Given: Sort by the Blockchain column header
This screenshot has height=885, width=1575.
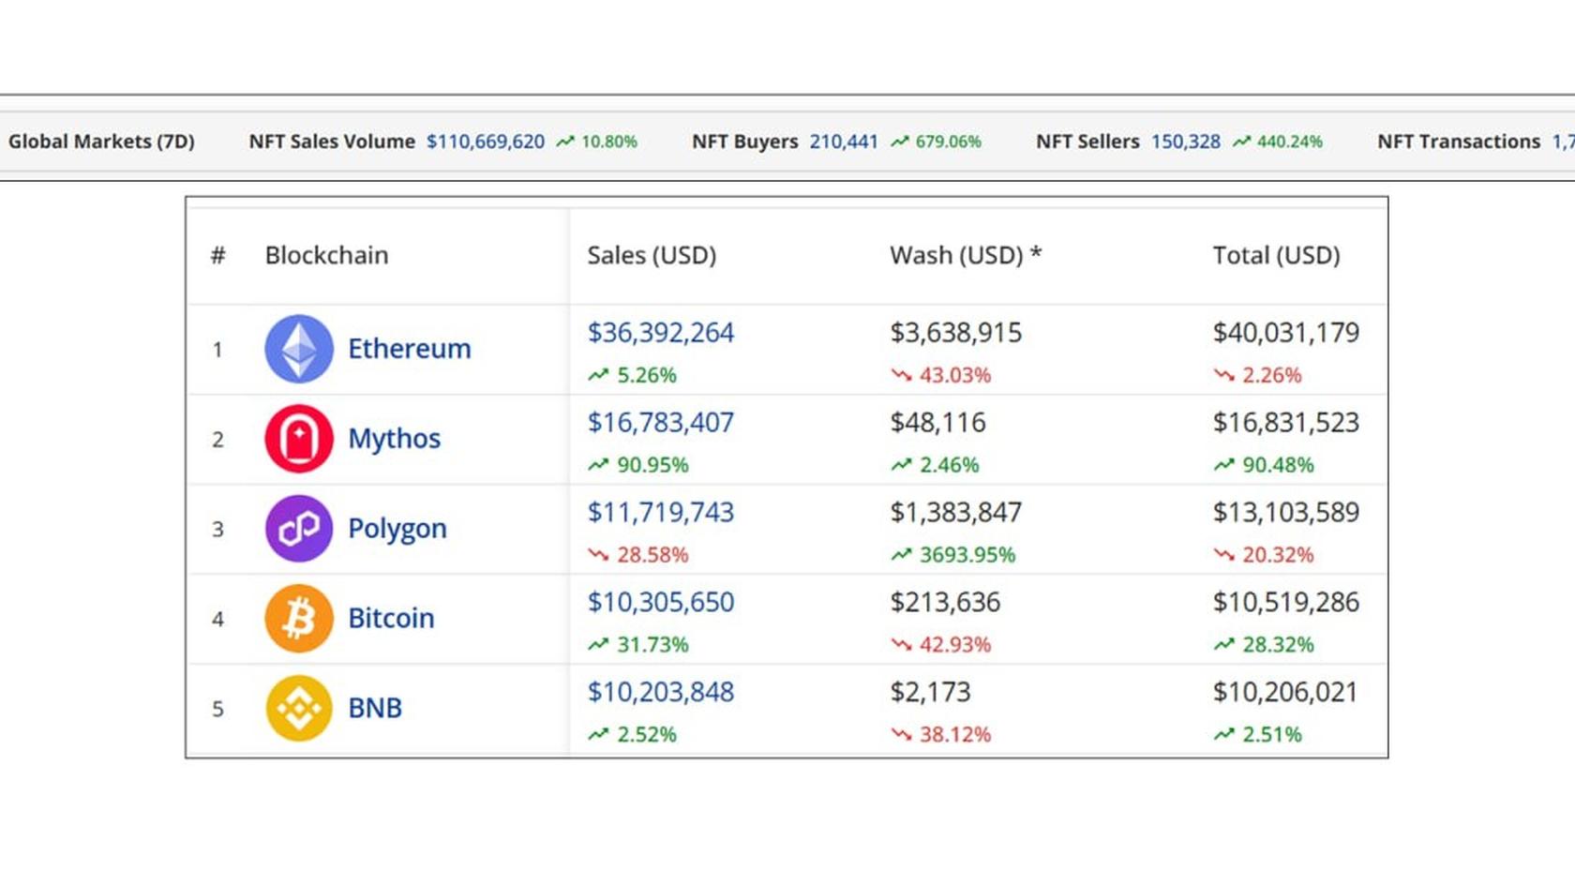Looking at the screenshot, I should 326,255.
